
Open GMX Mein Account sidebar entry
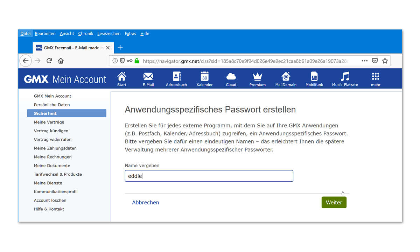point(52,96)
